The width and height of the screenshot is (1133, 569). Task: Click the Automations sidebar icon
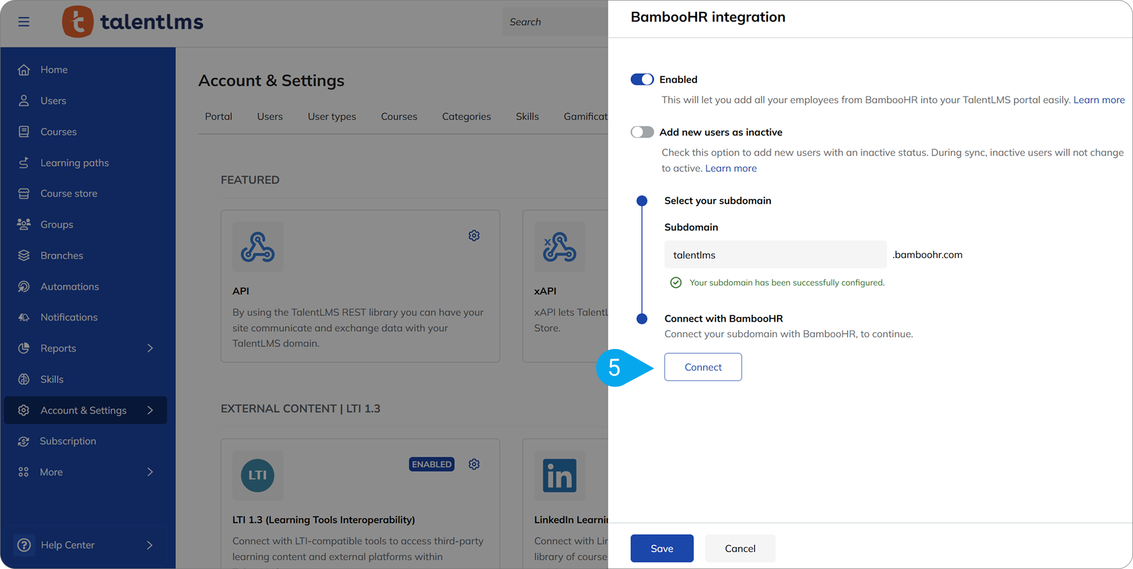(24, 286)
